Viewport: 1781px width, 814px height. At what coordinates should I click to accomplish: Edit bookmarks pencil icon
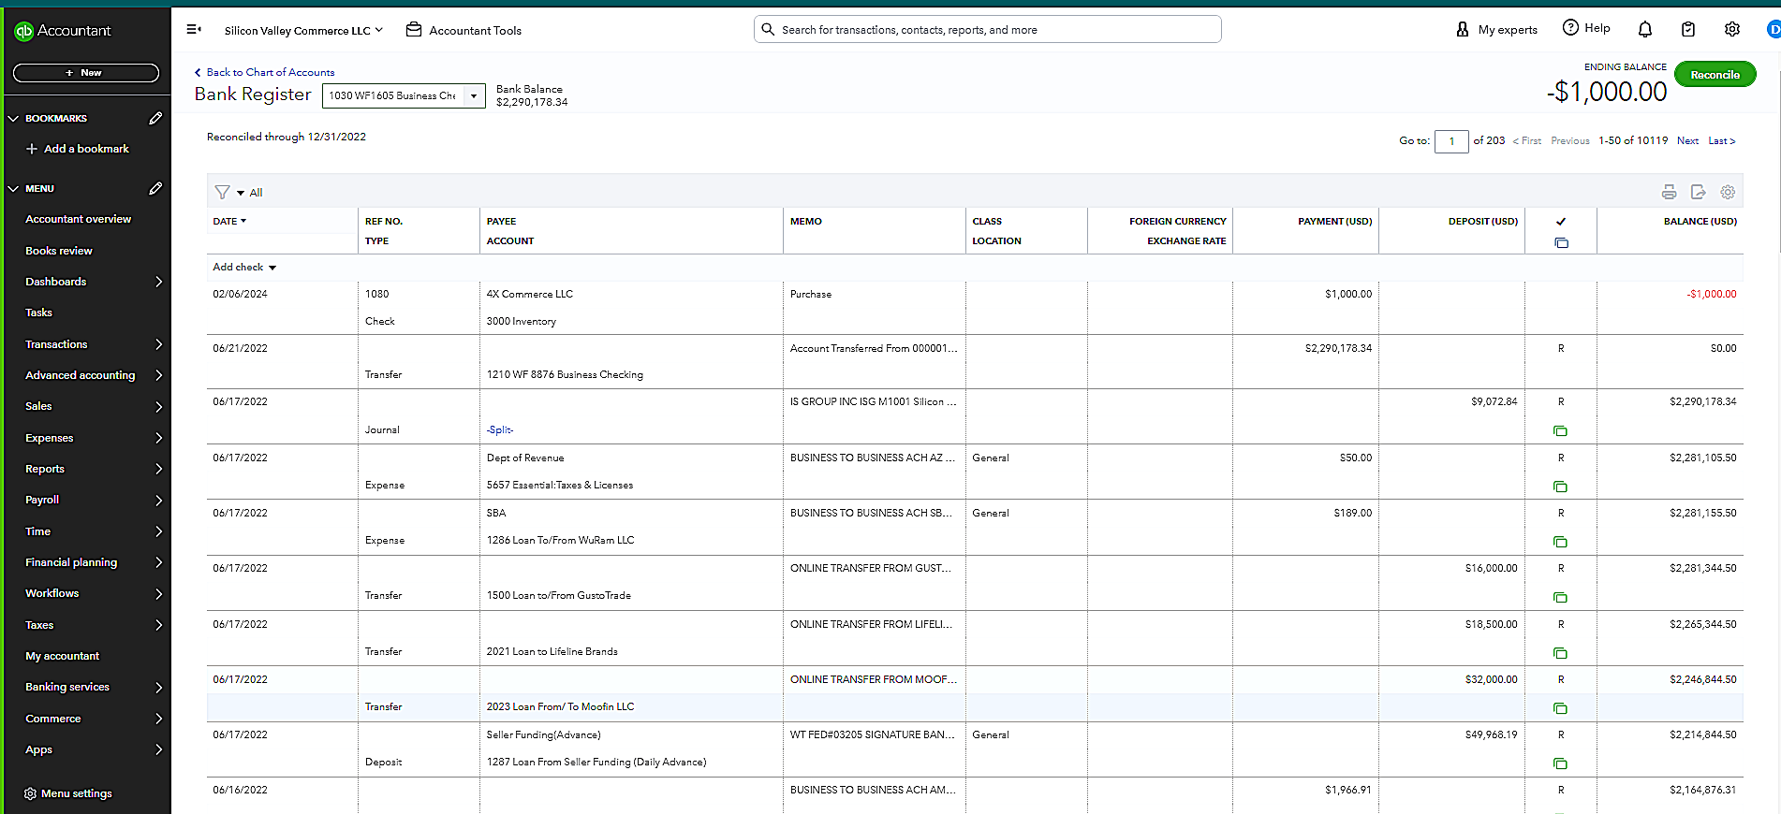pyautogui.click(x=155, y=118)
